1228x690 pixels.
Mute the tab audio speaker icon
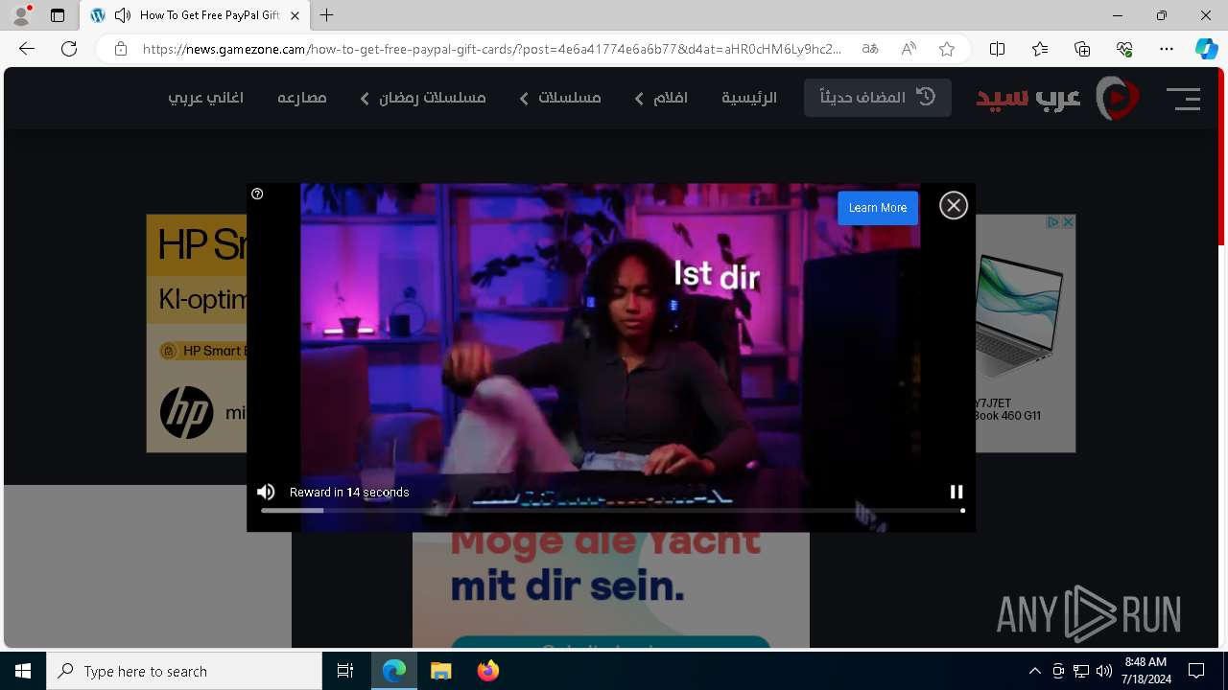[123, 15]
